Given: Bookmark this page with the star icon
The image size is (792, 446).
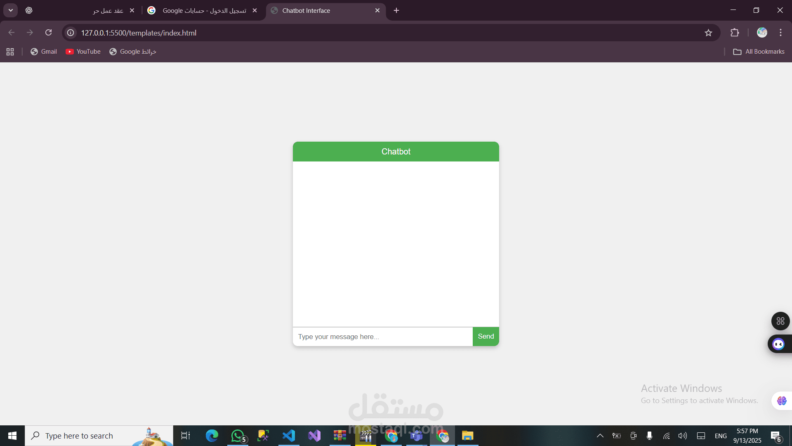Looking at the screenshot, I should coord(708,33).
